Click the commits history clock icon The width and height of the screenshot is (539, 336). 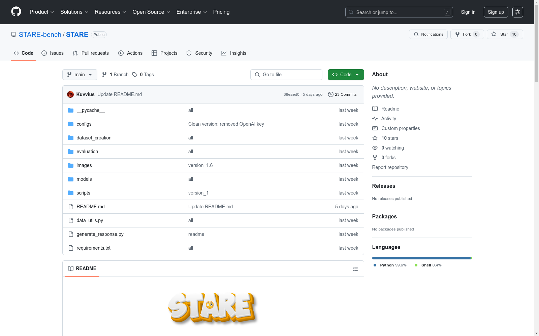[331, 94]
